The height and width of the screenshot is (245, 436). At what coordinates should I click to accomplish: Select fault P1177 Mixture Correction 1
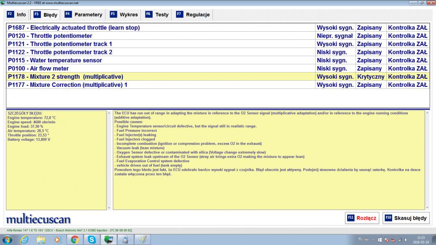(x=218, y=85)
